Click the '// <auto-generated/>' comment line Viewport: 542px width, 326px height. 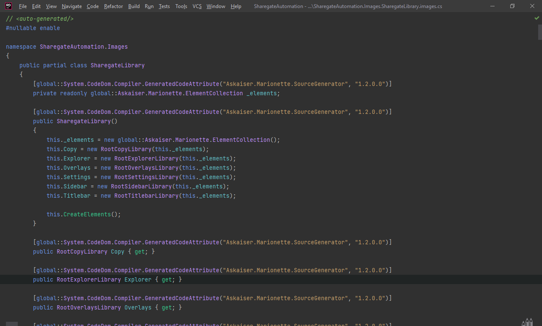pyautogui.click(x=40, y=19)
